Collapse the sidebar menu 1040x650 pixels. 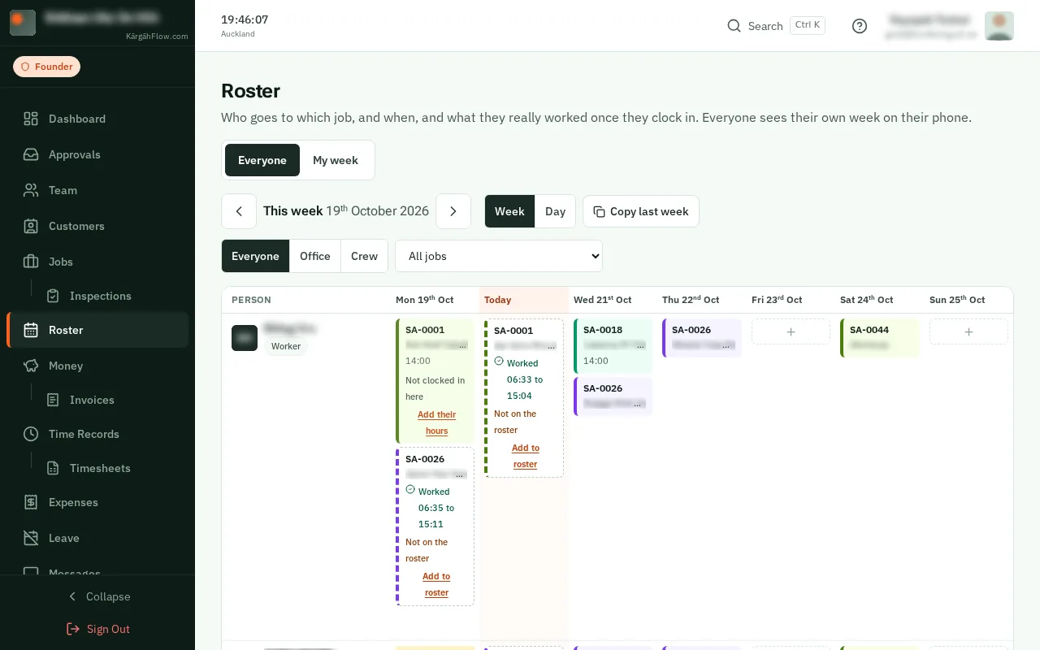pyautogui.click(x=97, y=596)
